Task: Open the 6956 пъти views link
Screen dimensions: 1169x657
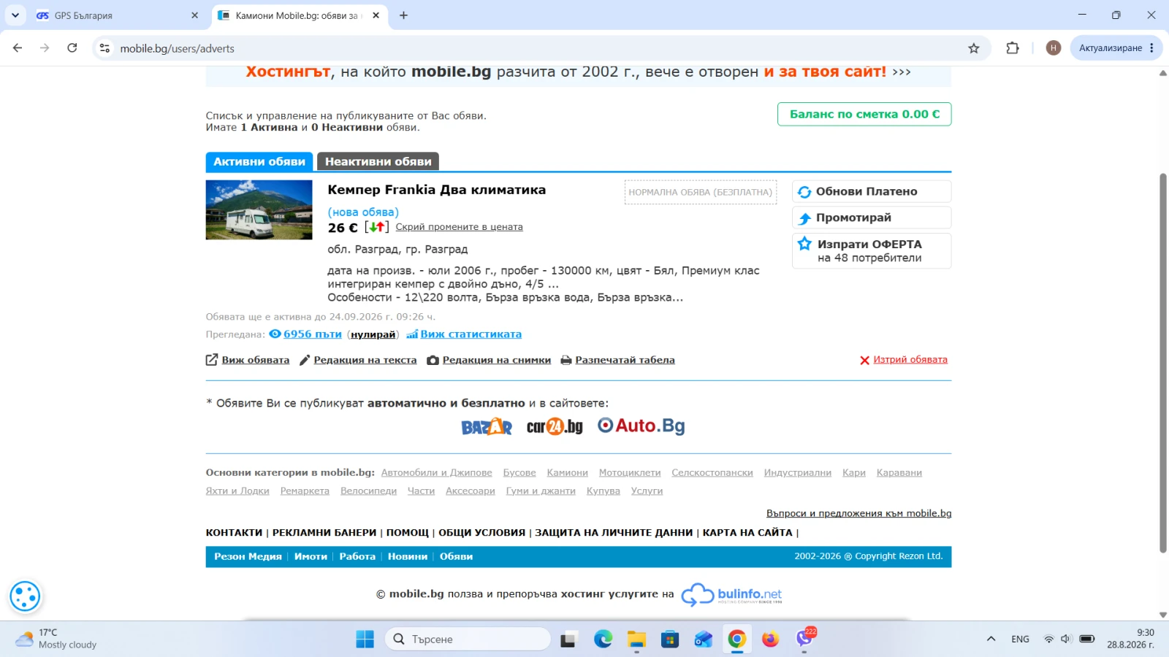Action: pyautogui.click(x=312, y=334)
